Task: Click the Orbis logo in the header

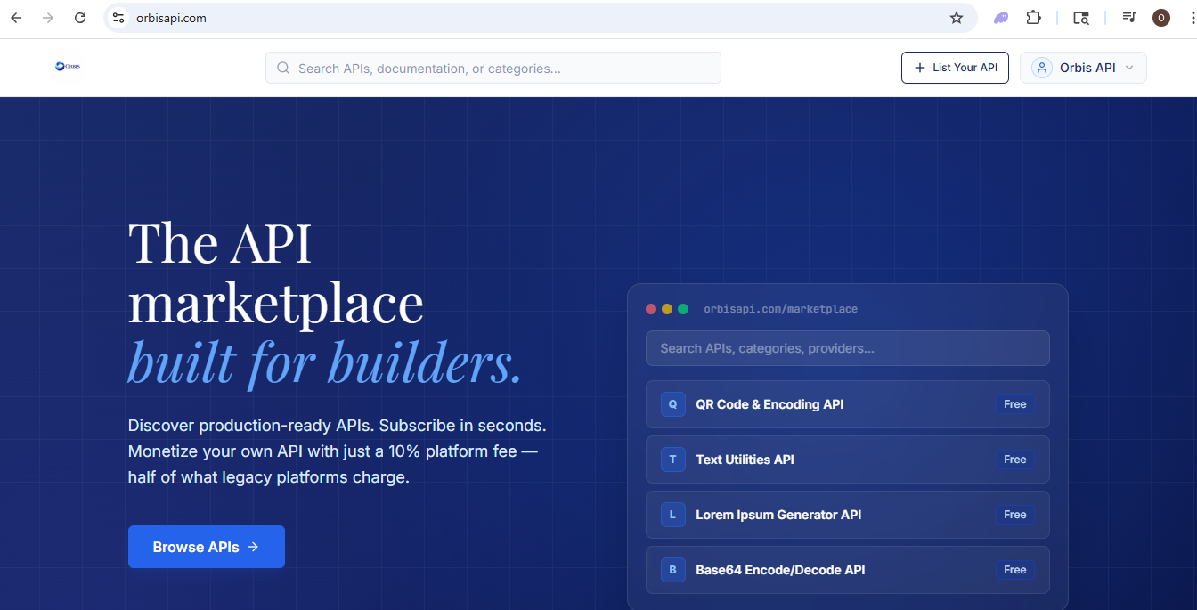Action: click(68, 66)
